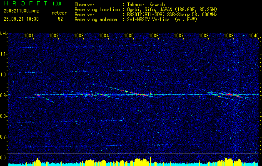Select the 1038 time axis label
This screenshot has width=262, height=166.
click(204, 36)
